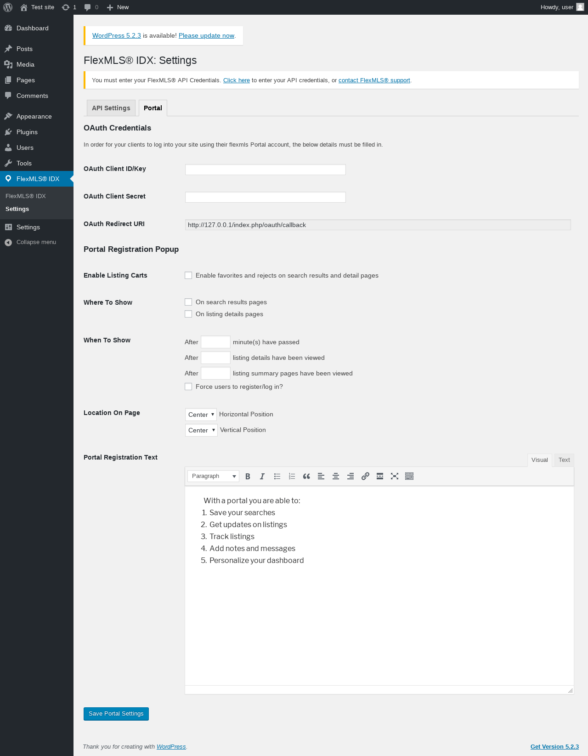Click editor resize handle at corner
This screenshot has width=588, height=756.
click(x=570, y=690)
